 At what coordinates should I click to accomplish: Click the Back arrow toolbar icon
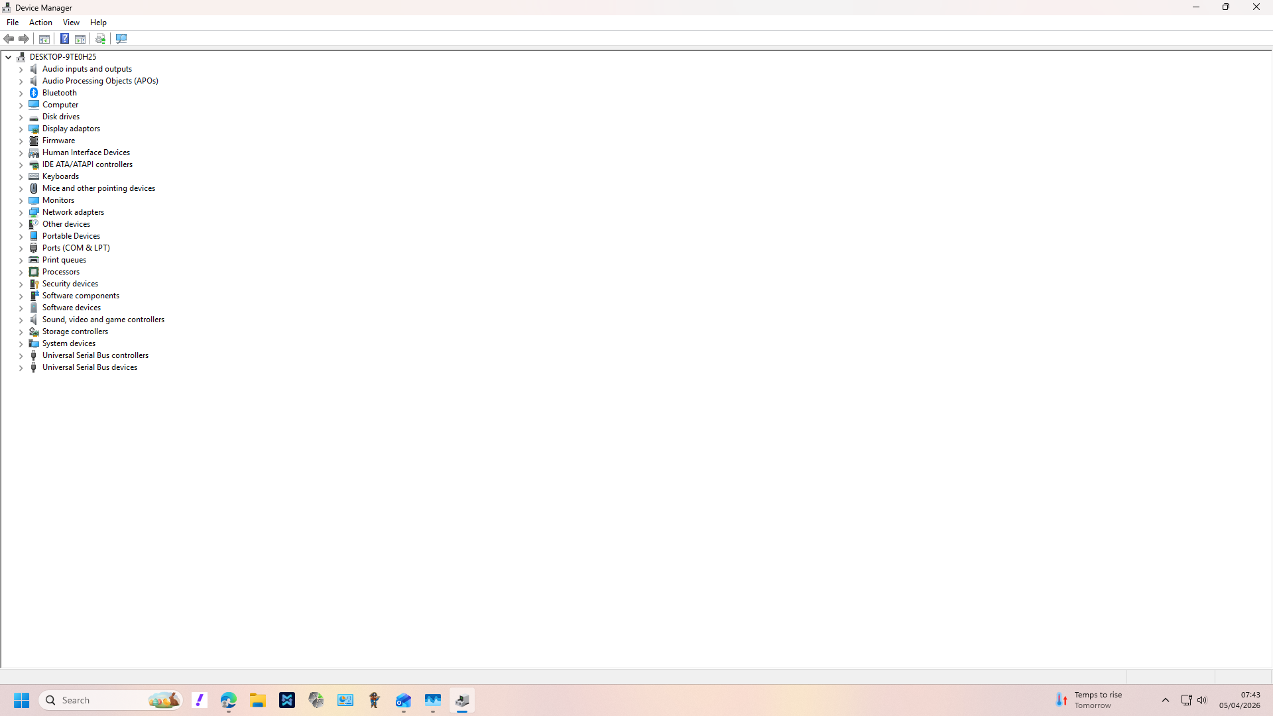pos(9,38)
